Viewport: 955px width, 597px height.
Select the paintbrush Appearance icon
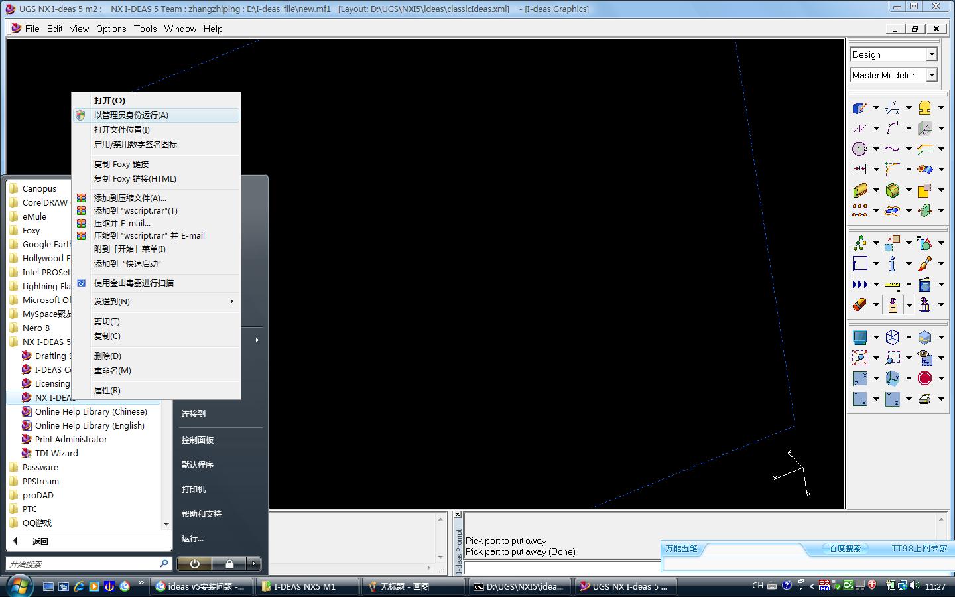[925, 264]
